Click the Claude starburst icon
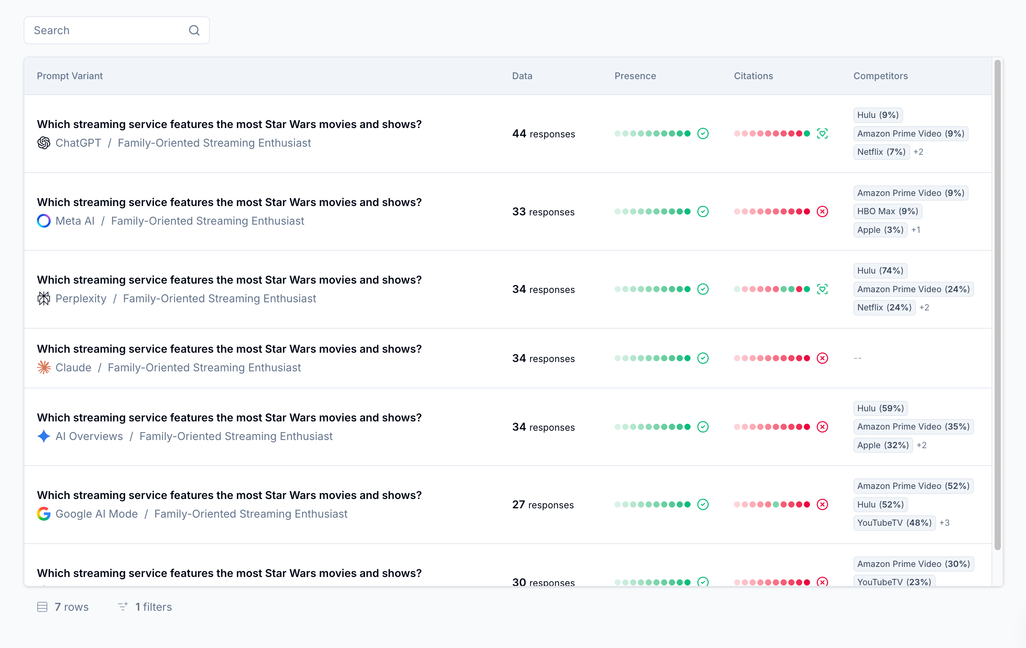Image resolution: width=1026 pixels, height=648 pixels. [x=43, y=367]
